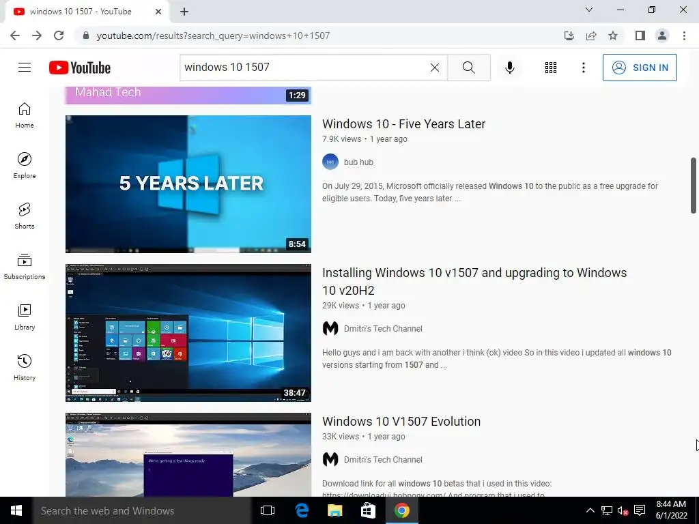
Task: Open the Action Center notifications
Action: [640, 510]
